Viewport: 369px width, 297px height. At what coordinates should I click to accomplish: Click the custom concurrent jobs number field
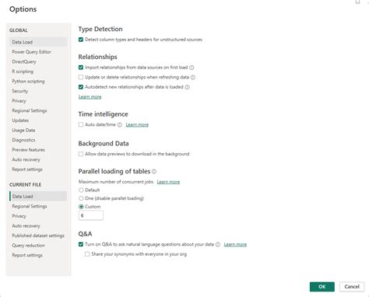coord(91,215)
